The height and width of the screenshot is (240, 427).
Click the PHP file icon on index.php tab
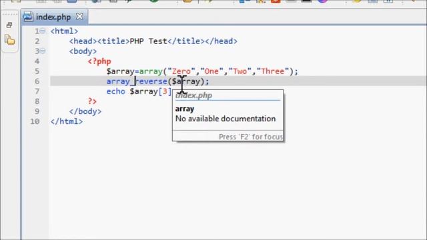(x=28, y=17)
